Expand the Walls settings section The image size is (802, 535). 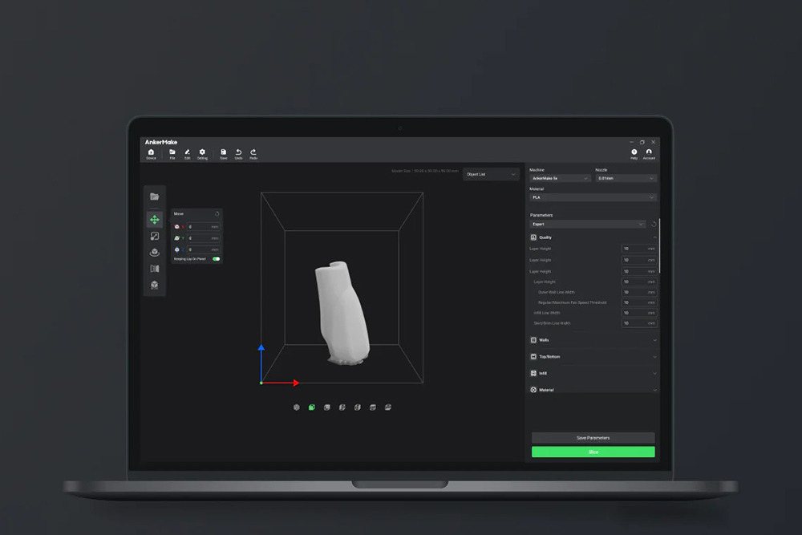coord(593,340)
